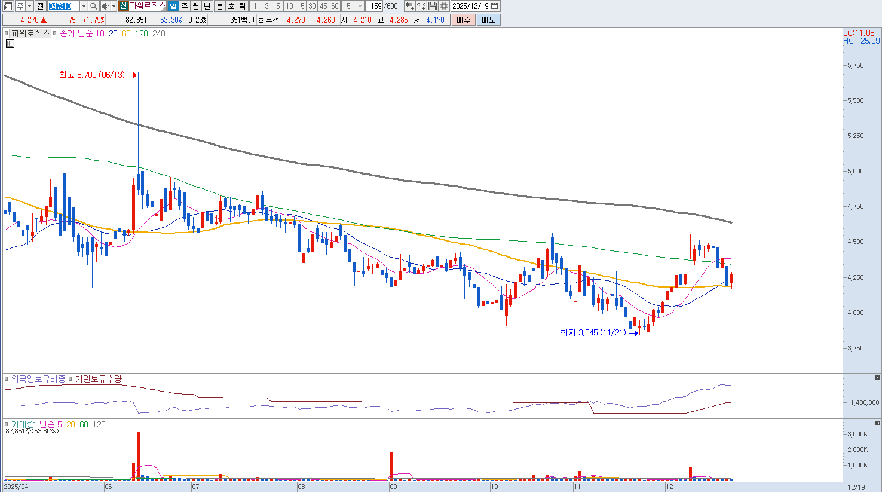The image size is (882, 492).
Task: Expand the stock code dropdown arrow
Action: (x=83, y=6)
